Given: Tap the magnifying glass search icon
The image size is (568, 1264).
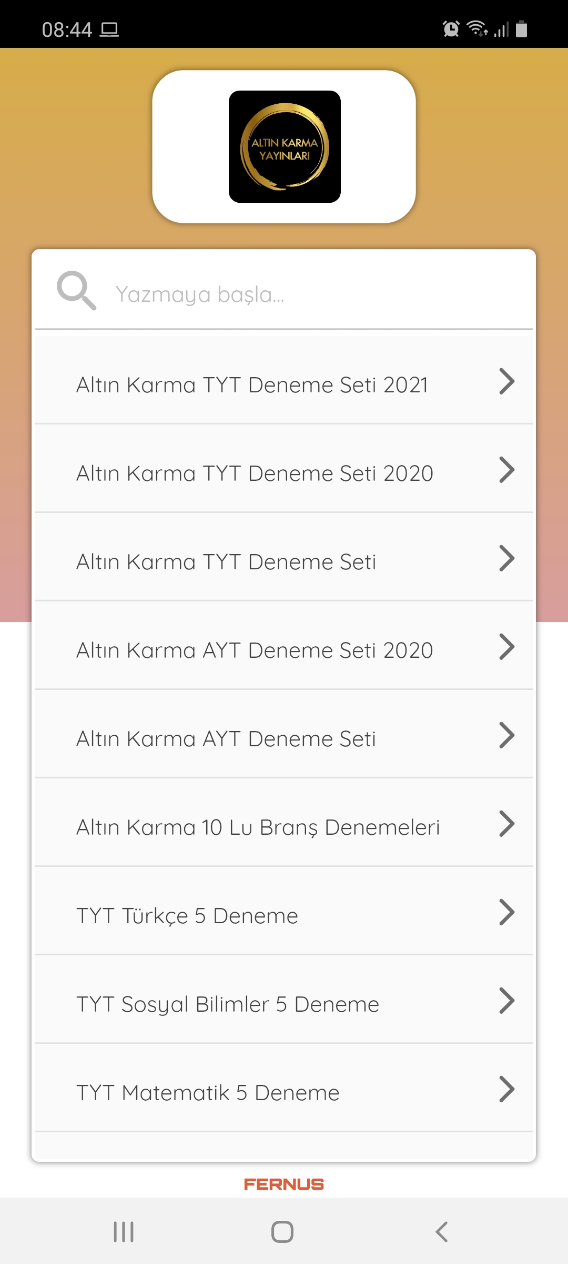Looking at the screenshot, I should point(77,290).
